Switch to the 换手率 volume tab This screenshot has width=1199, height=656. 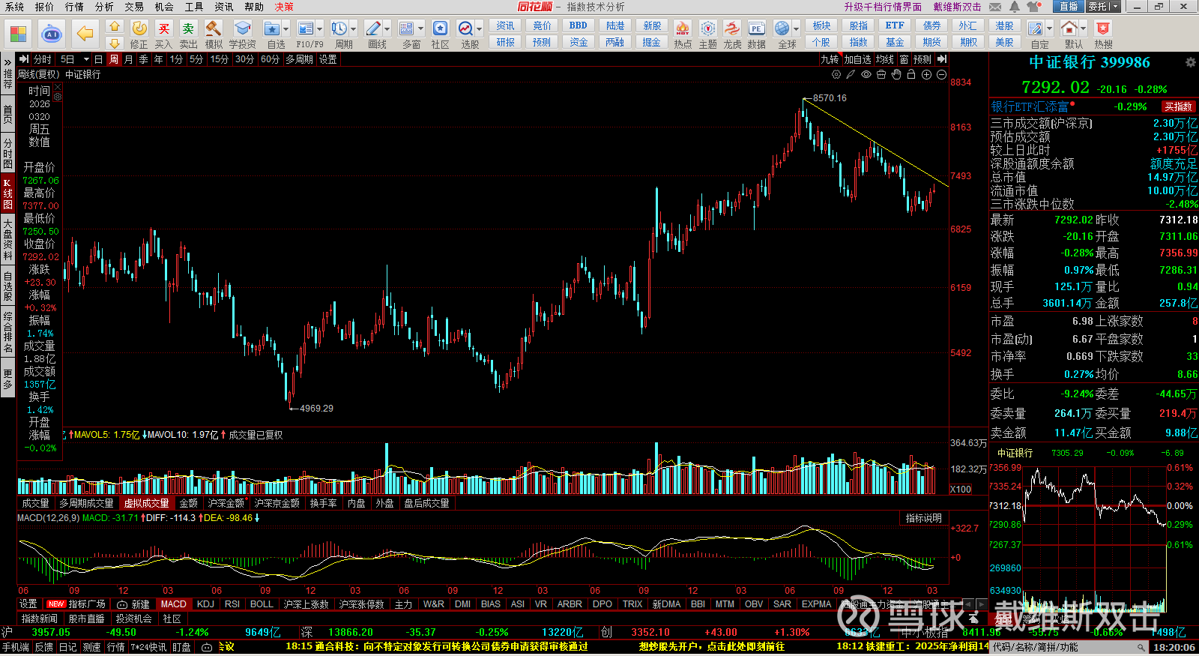point(323,504)
